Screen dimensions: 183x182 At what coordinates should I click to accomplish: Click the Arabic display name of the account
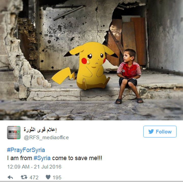(x=40, y=130)
